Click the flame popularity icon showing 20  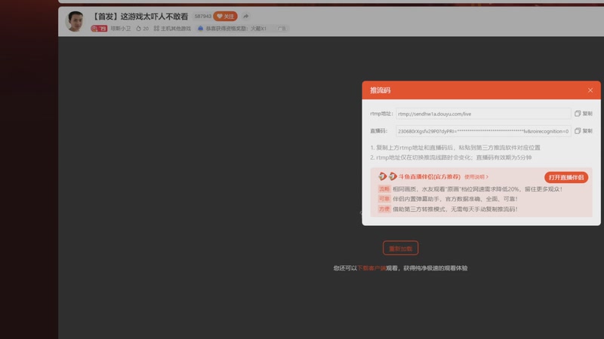point(139,29)
